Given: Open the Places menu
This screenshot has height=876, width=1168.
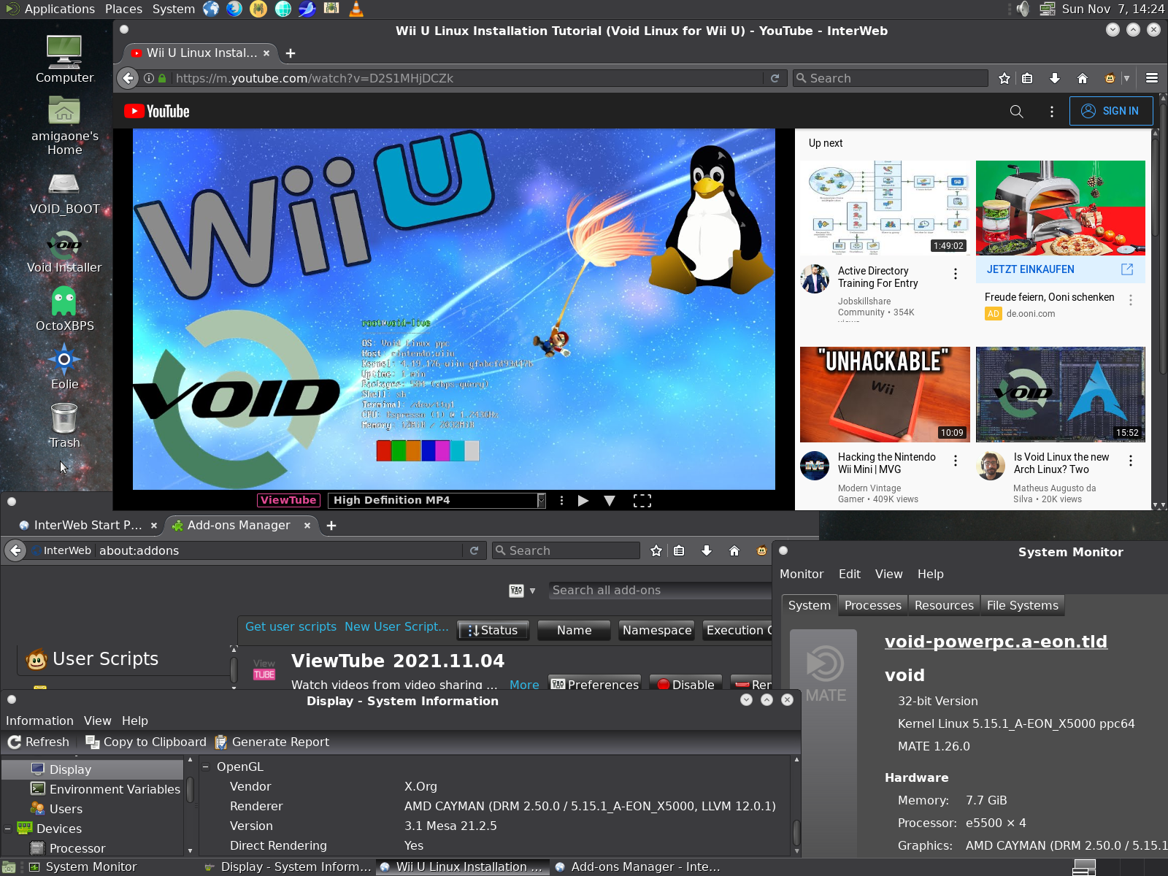Looking at the screenshot, I should [123, 9].
